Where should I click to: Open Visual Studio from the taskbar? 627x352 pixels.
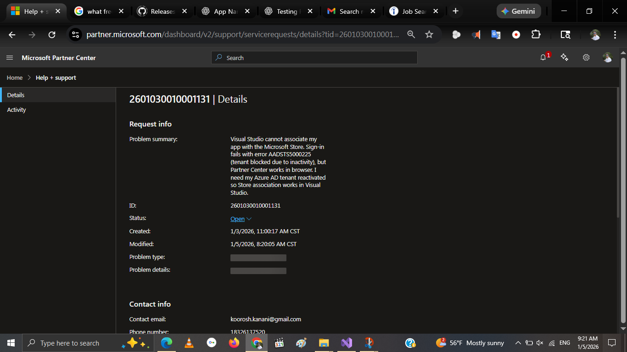point(347,343)
